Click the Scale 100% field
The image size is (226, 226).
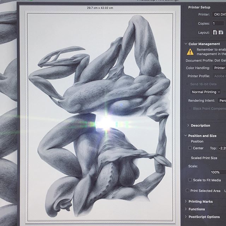(x=218, y=172)
